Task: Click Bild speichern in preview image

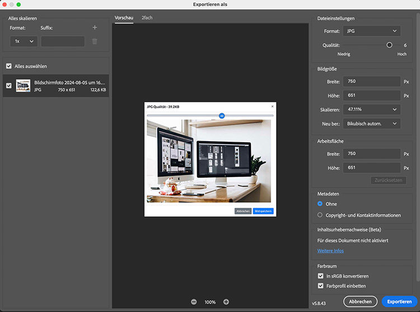Action: click(x=263, y=211)
